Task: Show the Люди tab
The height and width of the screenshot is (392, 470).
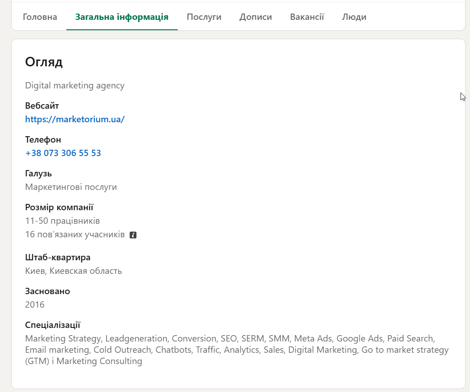Action: click(354, 17)
